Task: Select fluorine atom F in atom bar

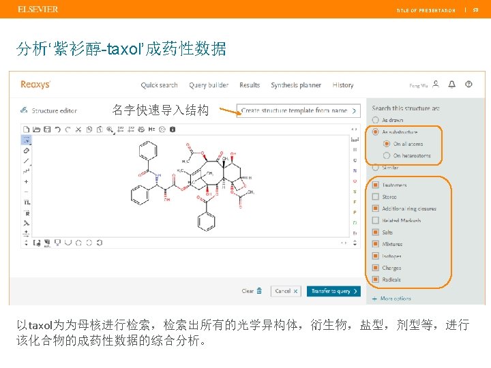Action: coord(355,202)
